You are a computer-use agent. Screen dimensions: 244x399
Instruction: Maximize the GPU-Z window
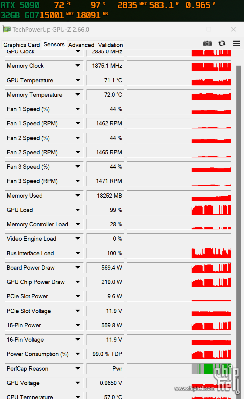209,29
